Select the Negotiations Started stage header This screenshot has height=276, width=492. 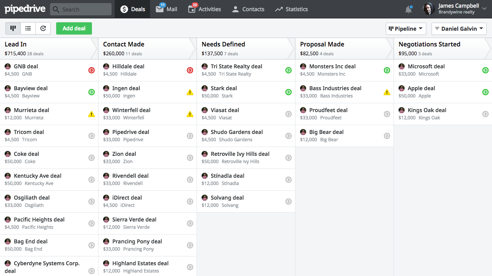pyautogui.click(x=443, y=49)
